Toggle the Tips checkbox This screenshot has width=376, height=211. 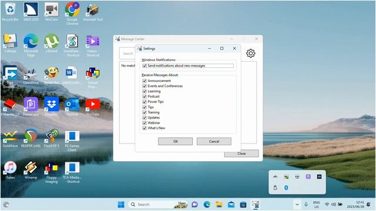(145, 107)
